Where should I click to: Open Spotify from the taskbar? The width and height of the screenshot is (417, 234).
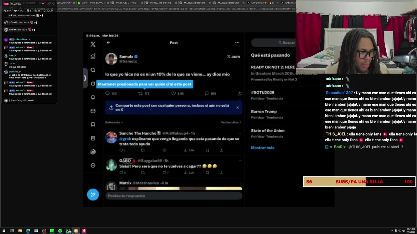point(60,231)
